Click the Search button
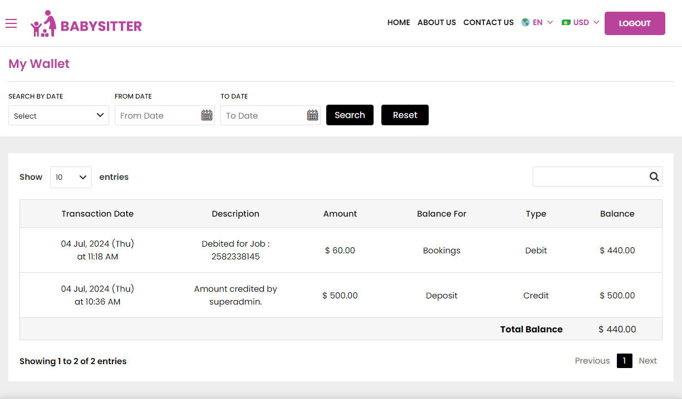The width and height of the screenshot is (682, 402). point(350,115)
